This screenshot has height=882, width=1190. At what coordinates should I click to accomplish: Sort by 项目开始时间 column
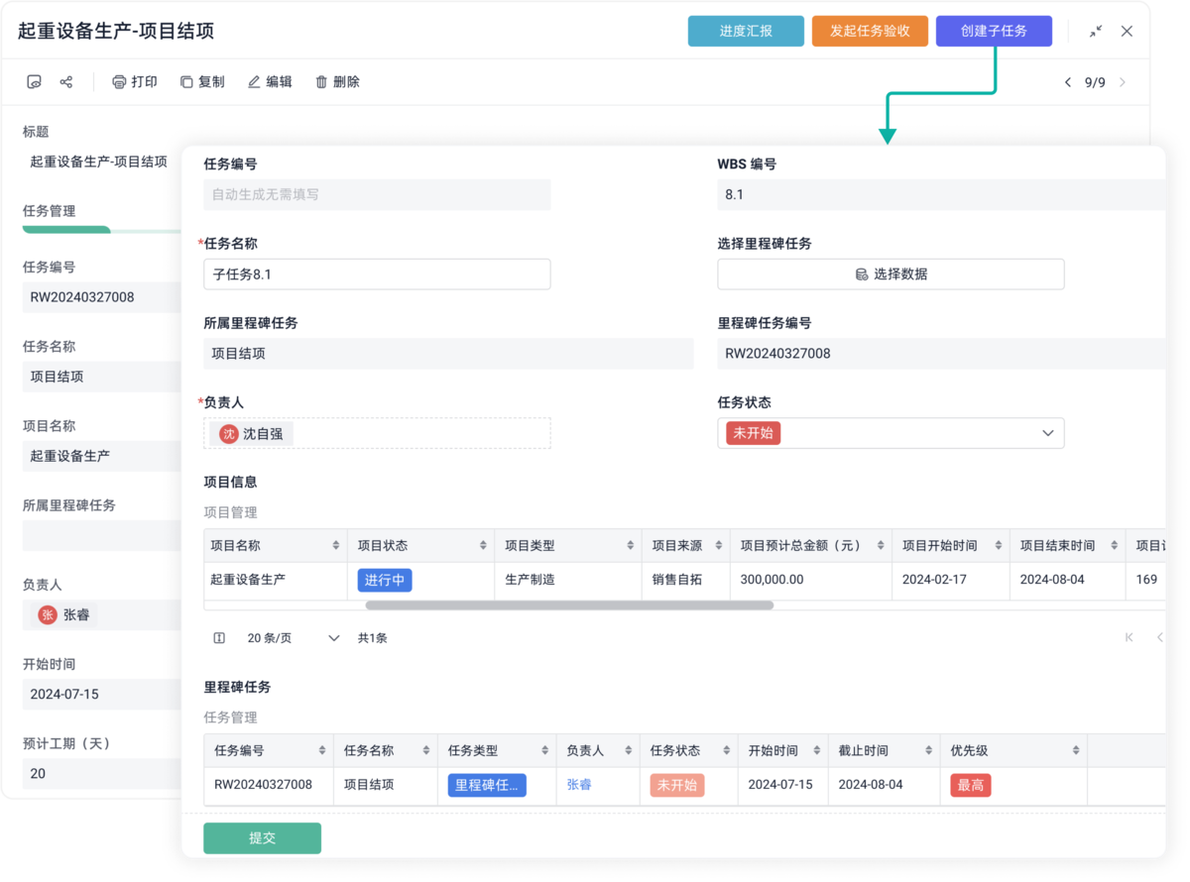tap(998, 546)
